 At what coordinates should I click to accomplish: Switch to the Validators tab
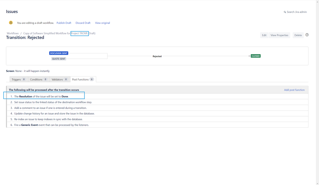pyautogui.click(x=60, y=80)
